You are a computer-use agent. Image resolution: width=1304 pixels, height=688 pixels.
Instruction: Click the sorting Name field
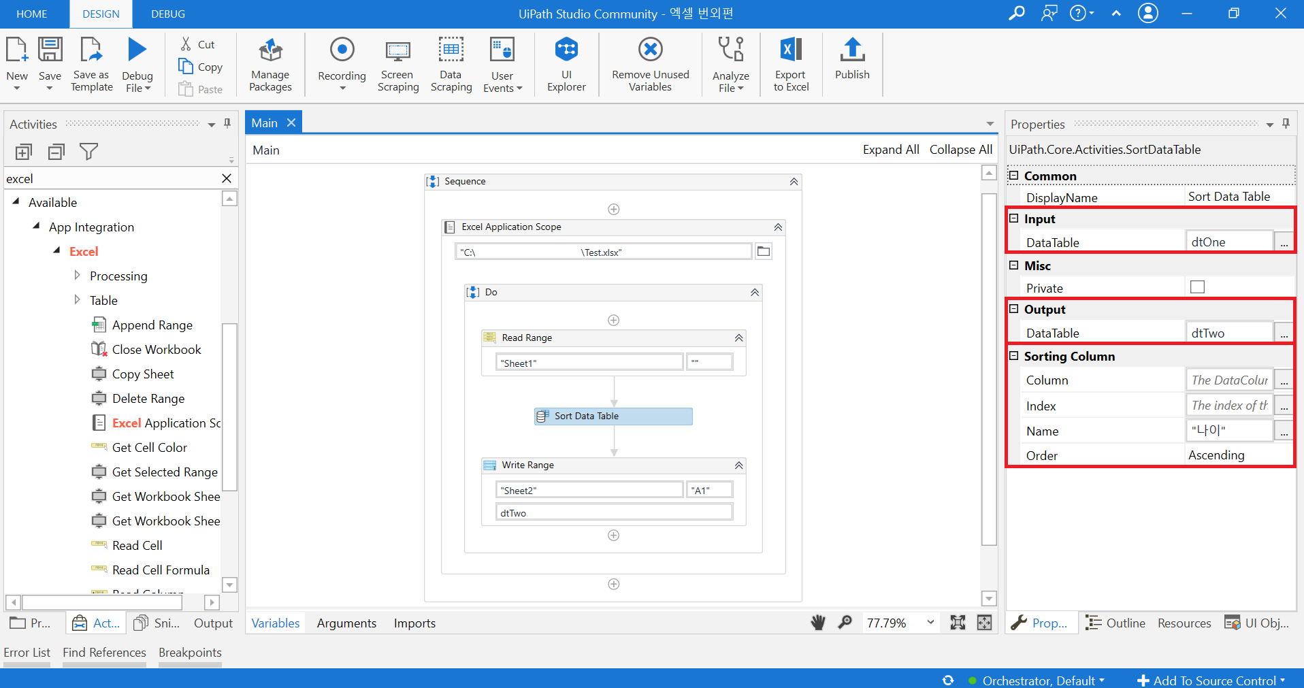point(1229,431)
